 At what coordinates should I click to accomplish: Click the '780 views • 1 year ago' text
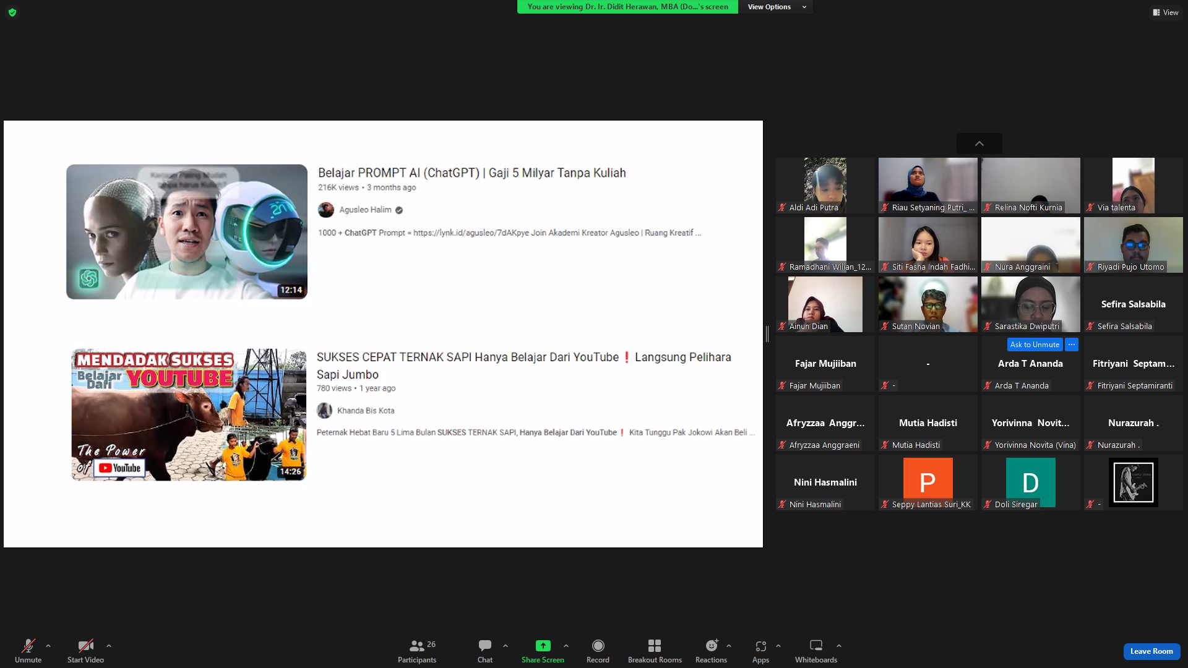[356, 388]
